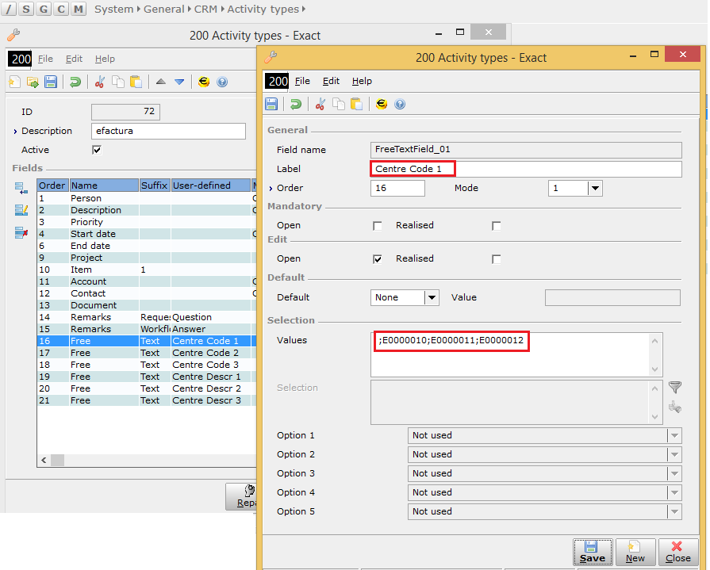The width and height of the screenshot is (710, 570).
Task: Uncheck the Edit Open checkbox
Action: (x=377, y=259)
